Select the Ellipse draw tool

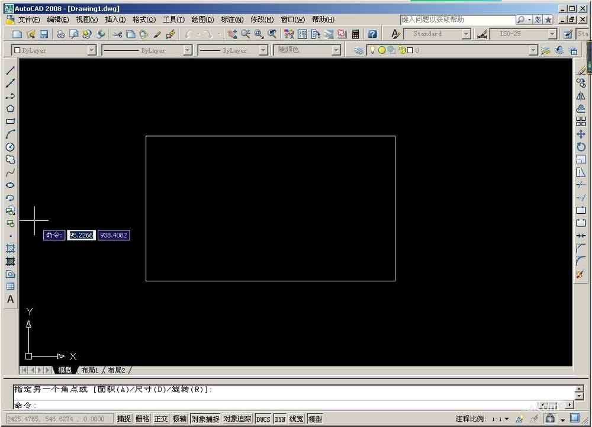[x=10, y=185]
